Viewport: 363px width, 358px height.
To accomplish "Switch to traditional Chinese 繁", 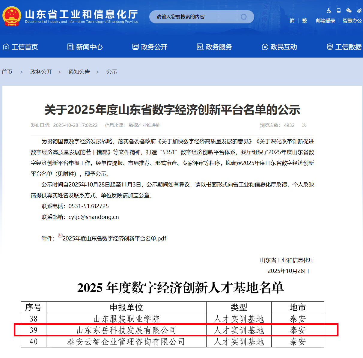I will coord(305,21).
